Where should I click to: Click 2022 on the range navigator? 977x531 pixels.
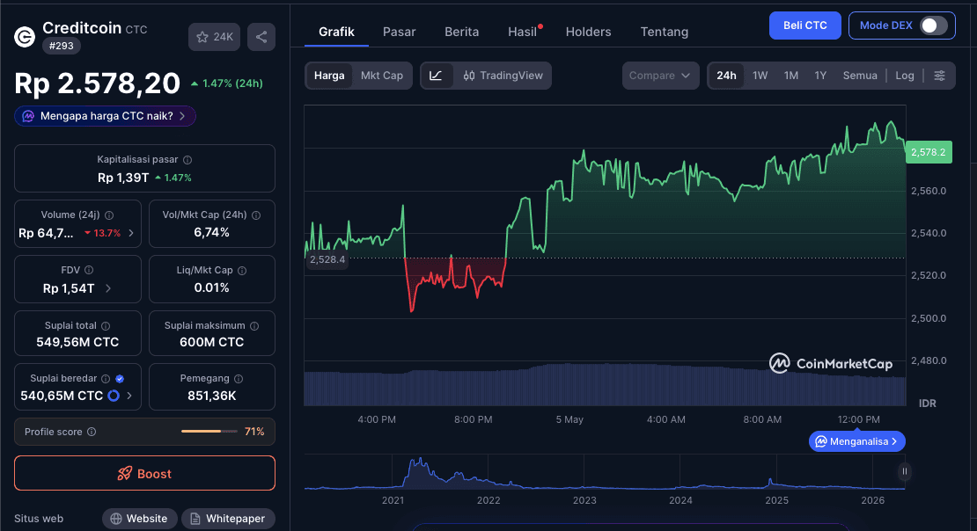(x=488, y=500)
